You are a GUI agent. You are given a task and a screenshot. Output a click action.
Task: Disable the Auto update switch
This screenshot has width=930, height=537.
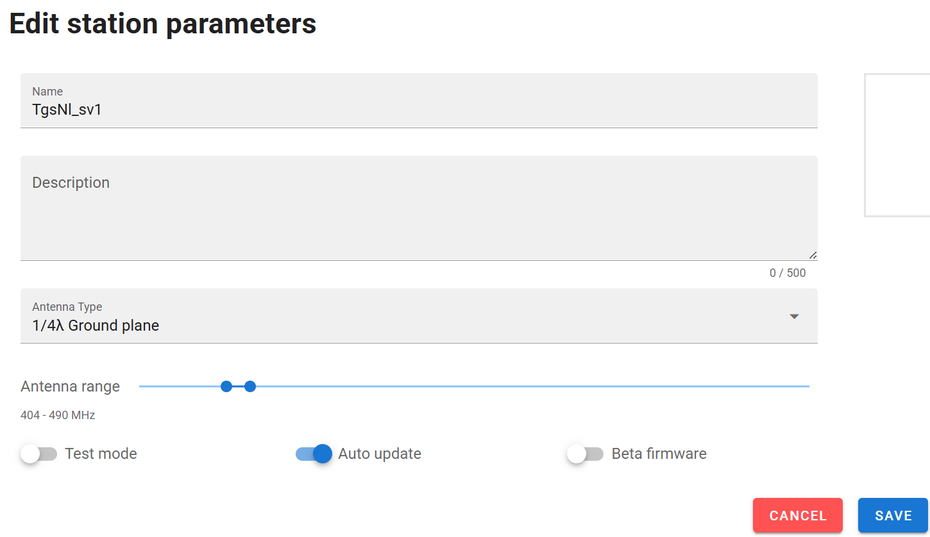click(314, 454)
